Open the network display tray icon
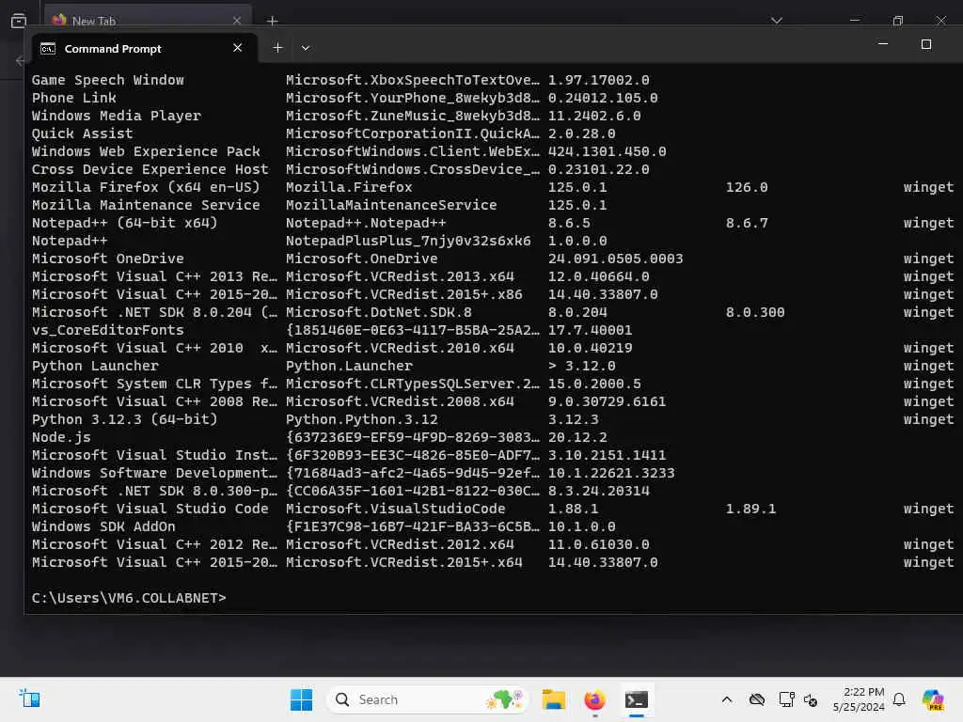This screenshot has width=963, height=722. point(786,699)
